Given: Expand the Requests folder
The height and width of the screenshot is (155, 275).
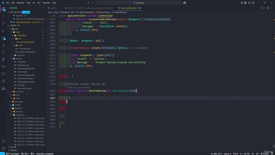Looking at the screenshot, I should 12,56.
